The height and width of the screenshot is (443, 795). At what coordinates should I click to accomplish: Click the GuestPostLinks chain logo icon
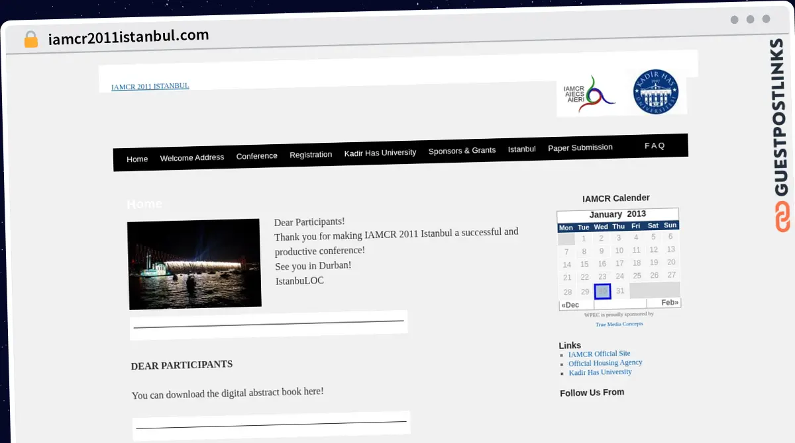782,218
